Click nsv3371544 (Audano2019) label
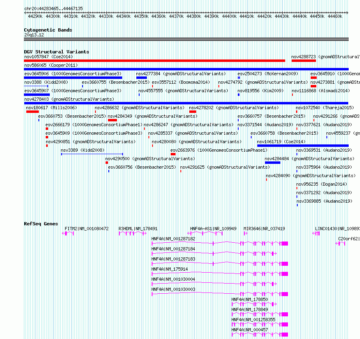Screen dimensions: 360x339 265,125
